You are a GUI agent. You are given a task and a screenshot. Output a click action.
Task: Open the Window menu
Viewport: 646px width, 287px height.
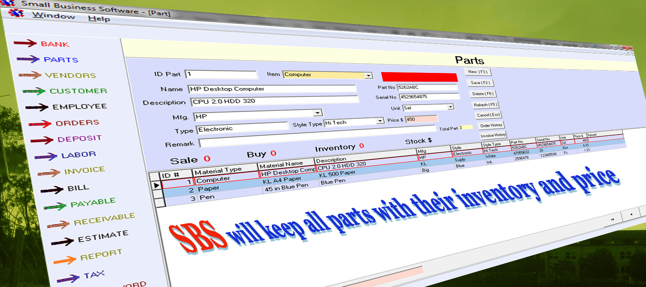(53, 16)
